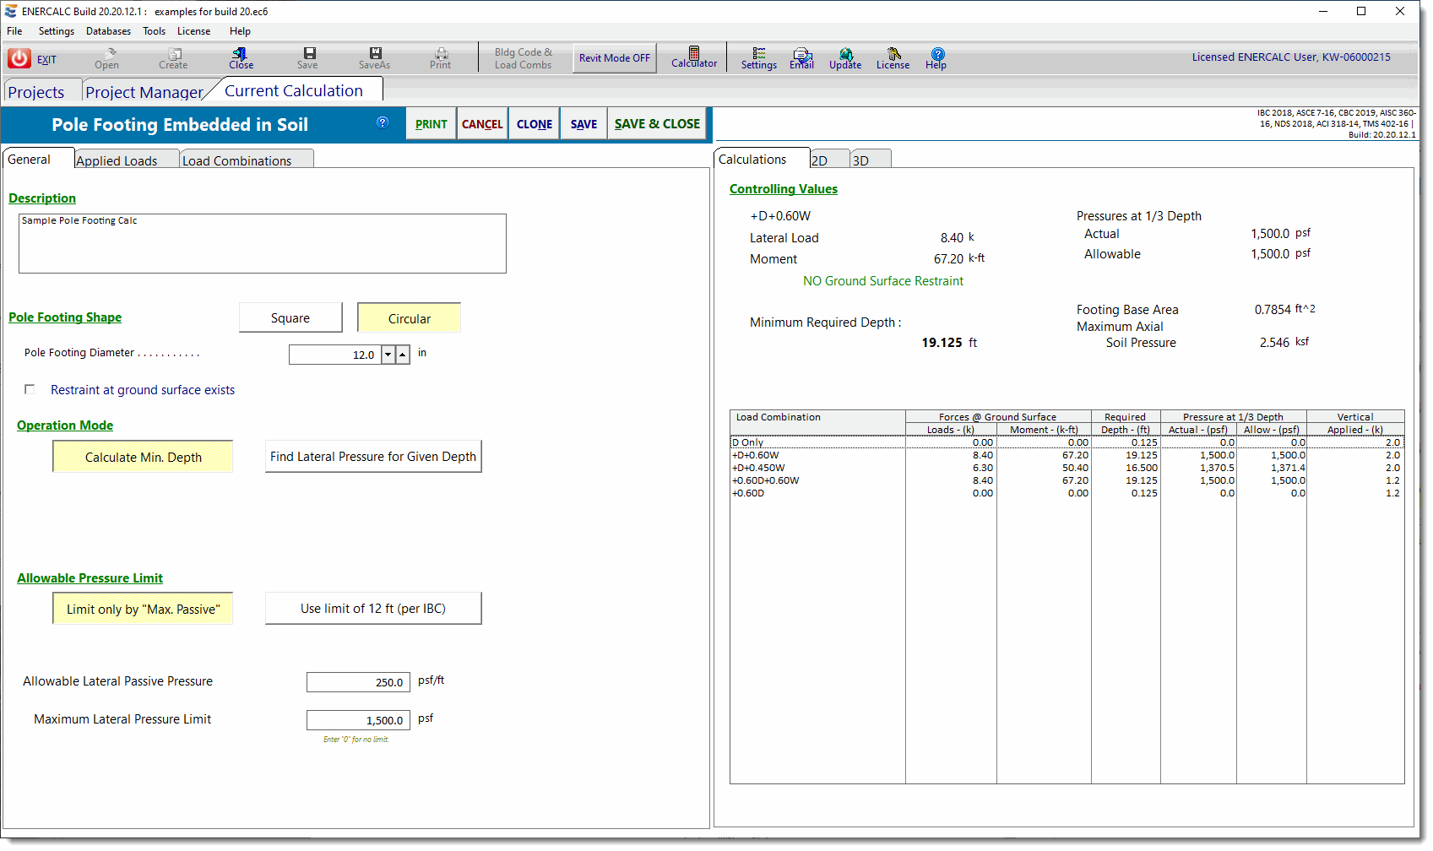Click the Allowable Lateral Passive Pressure field

(358, 682)
